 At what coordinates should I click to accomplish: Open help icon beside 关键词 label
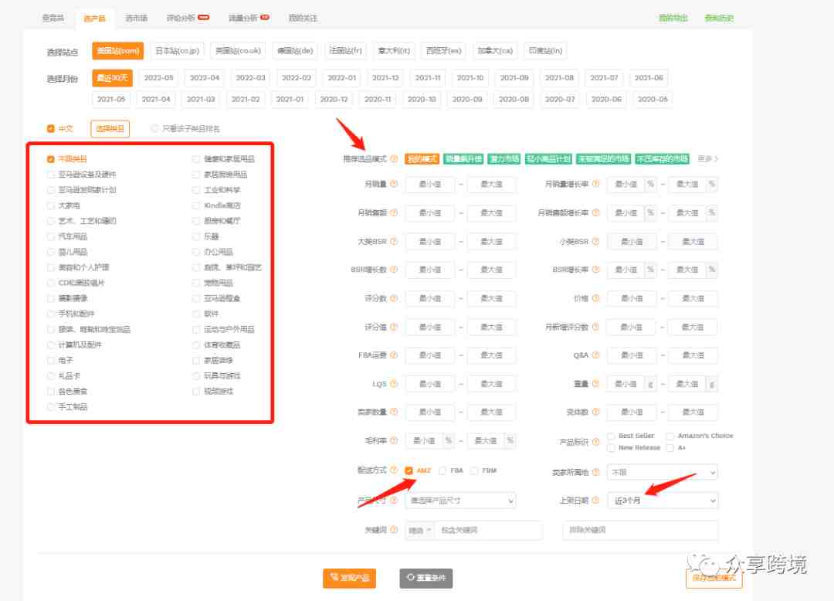click(394, 530)
